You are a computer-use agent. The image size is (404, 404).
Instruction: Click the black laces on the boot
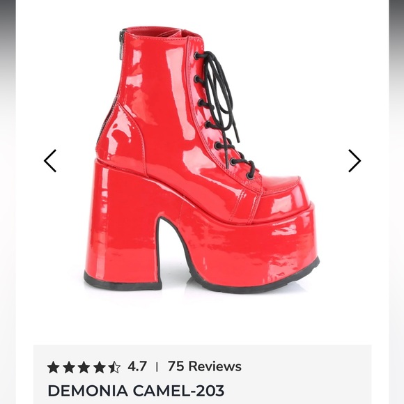click(222, 114)
